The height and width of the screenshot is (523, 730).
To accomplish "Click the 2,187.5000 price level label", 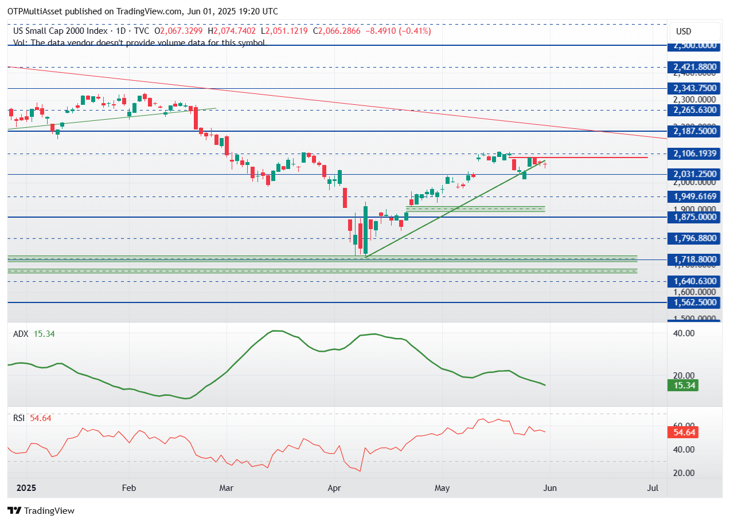I will pos(694,131).
